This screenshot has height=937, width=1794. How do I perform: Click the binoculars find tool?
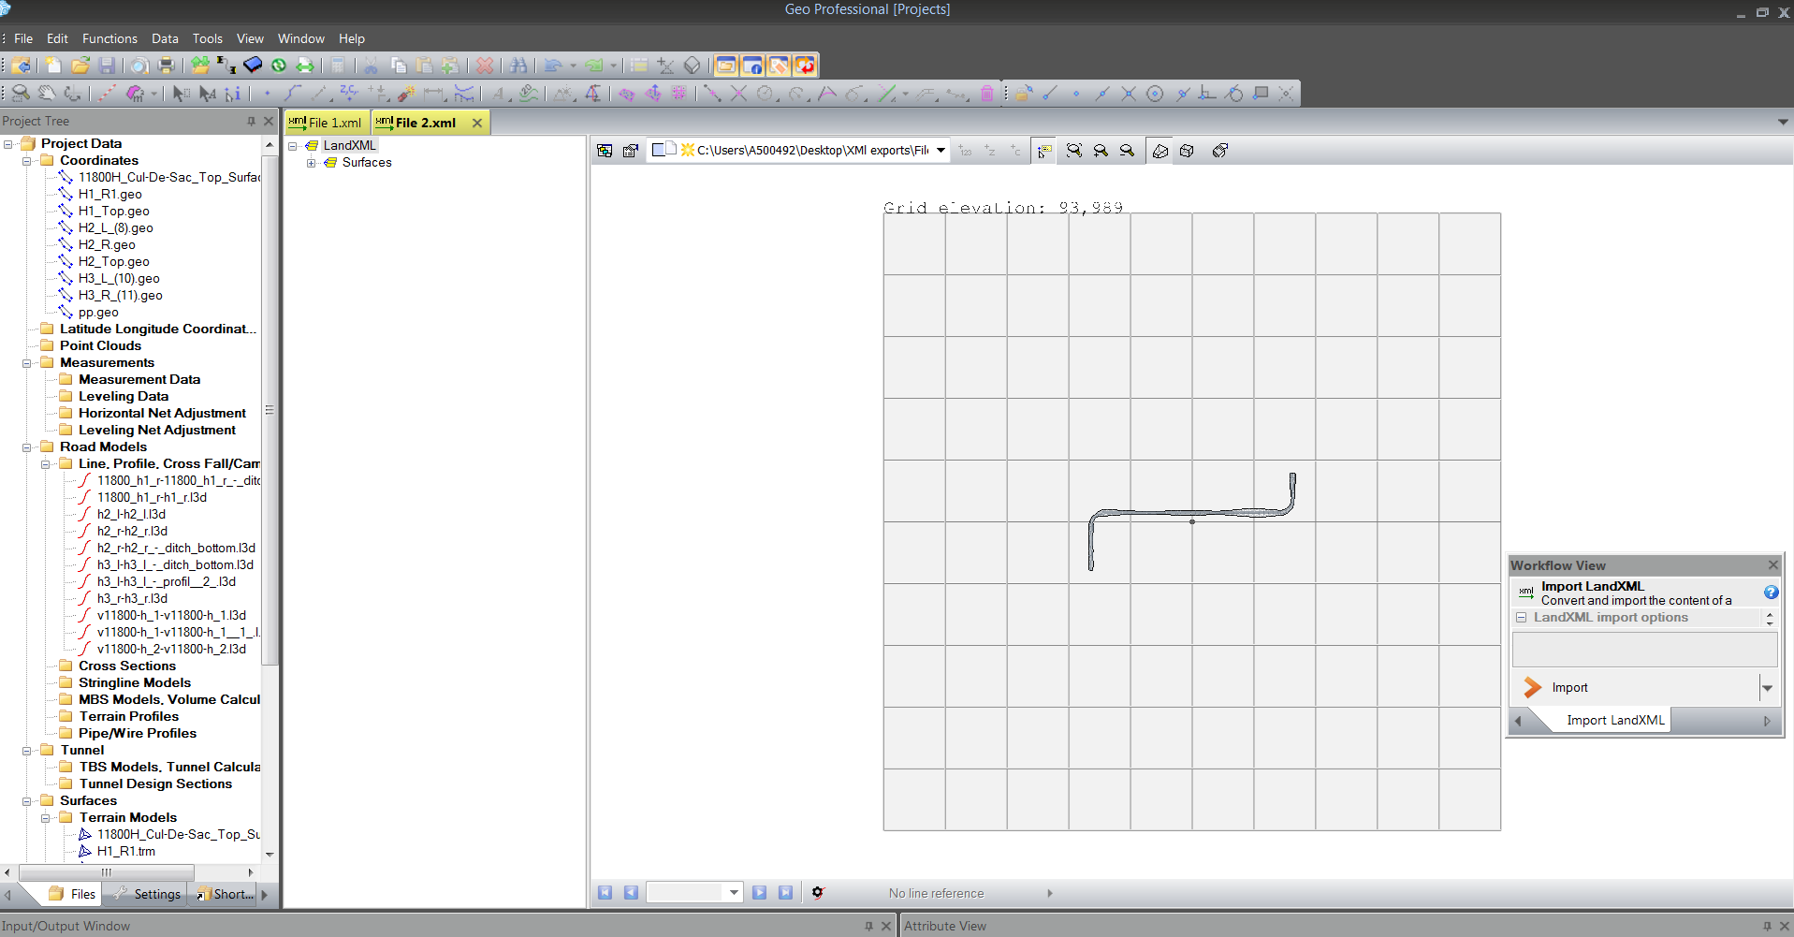coord(518,66)
